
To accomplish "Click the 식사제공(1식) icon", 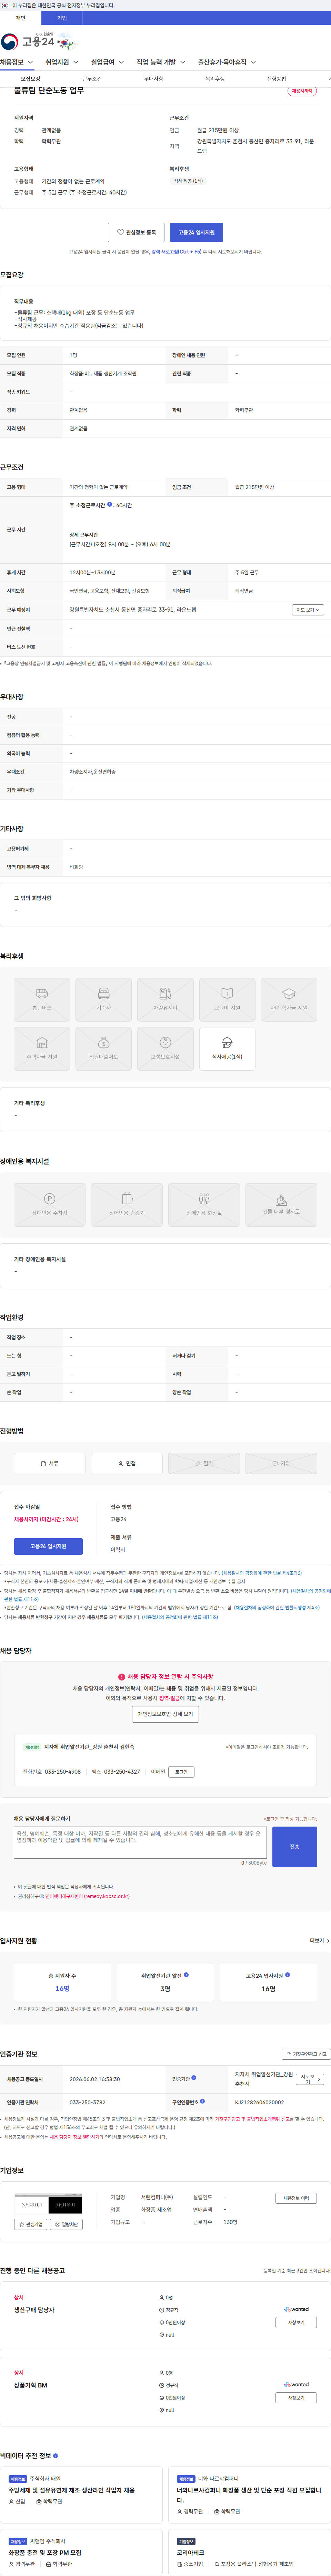I will tap(227, 1048).
